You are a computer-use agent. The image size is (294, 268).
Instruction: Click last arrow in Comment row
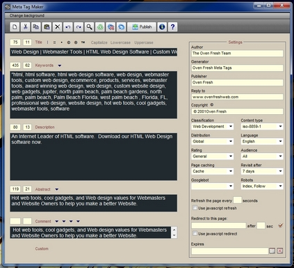pyautogui.click(x=78, y=221)
